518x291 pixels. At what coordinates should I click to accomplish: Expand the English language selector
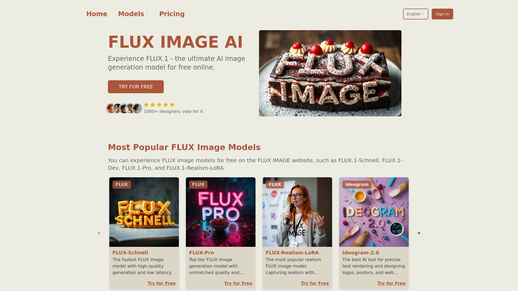tap(415, 14)
